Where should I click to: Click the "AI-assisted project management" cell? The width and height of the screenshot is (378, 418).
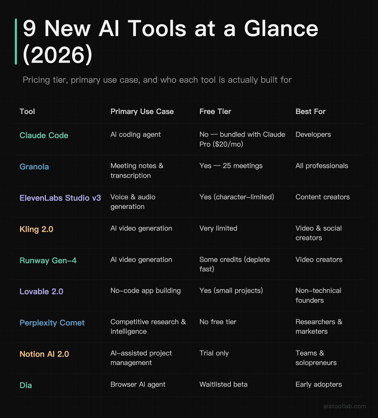[141, 358]
